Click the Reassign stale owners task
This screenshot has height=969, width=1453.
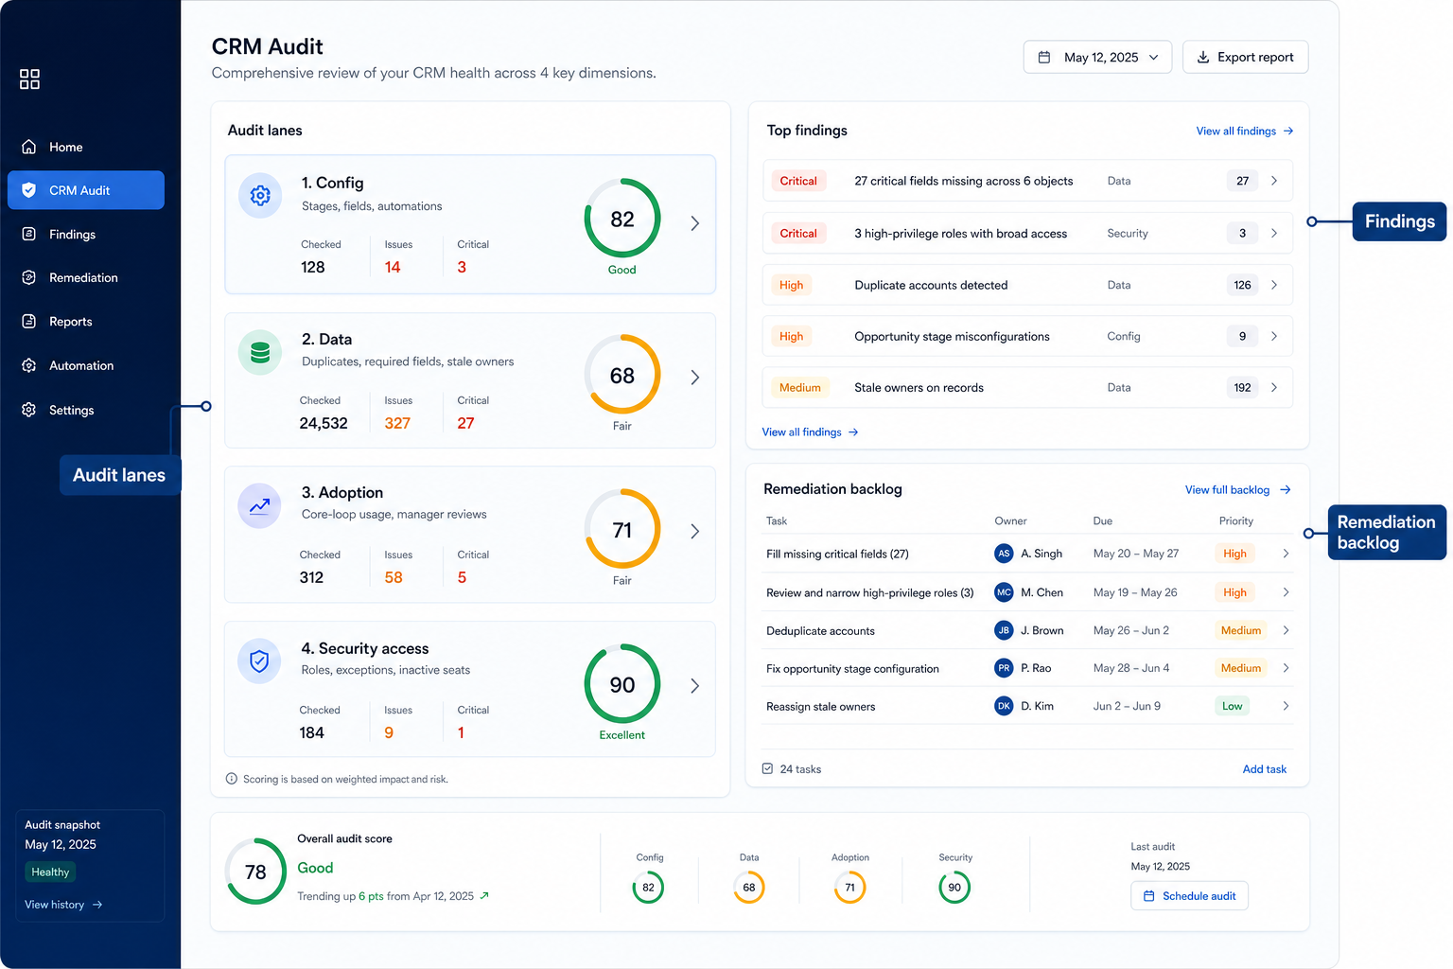(x=820, y=706)
